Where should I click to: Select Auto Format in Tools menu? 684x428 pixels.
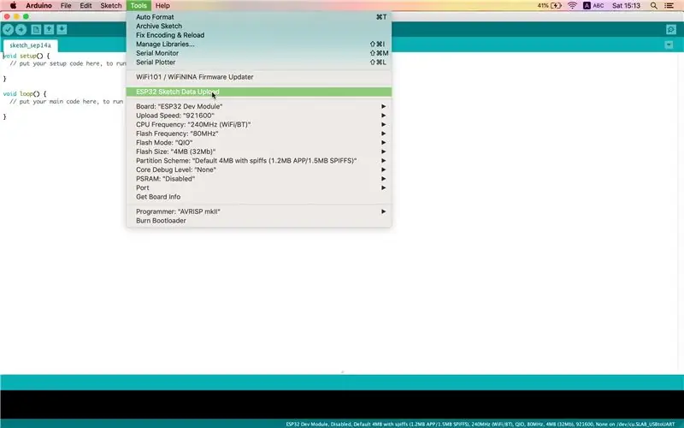click(259, 17)
